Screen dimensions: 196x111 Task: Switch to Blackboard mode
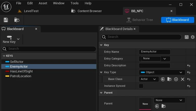pos(178,20)
